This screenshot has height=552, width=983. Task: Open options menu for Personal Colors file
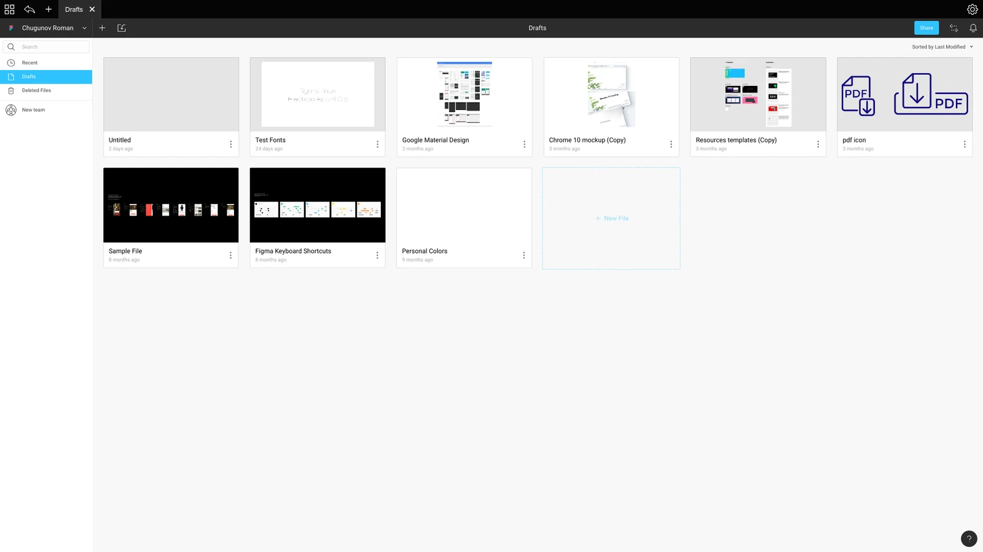[x=523, y=255]
